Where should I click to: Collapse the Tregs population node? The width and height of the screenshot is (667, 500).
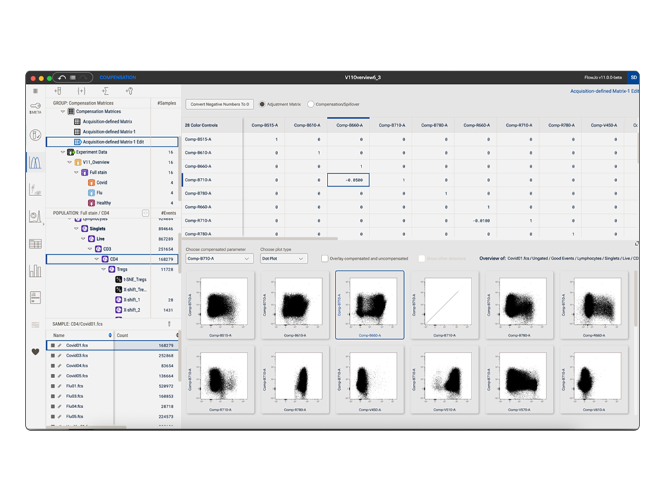click(103, 269)
